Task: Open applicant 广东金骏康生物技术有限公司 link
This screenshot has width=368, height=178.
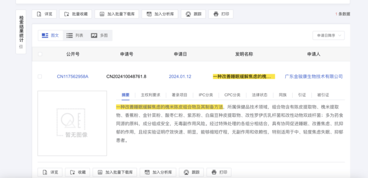Action: tap(313, 77)
